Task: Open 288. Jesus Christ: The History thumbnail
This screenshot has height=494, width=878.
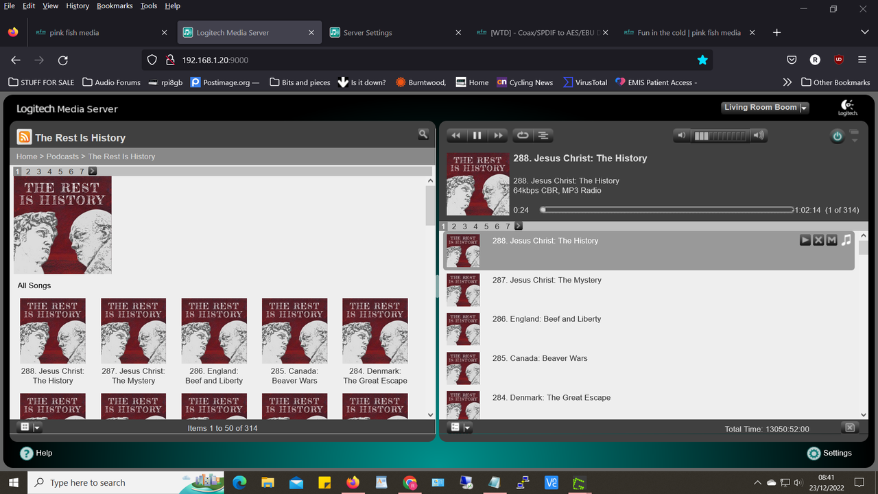Action: tap(53, 331)
